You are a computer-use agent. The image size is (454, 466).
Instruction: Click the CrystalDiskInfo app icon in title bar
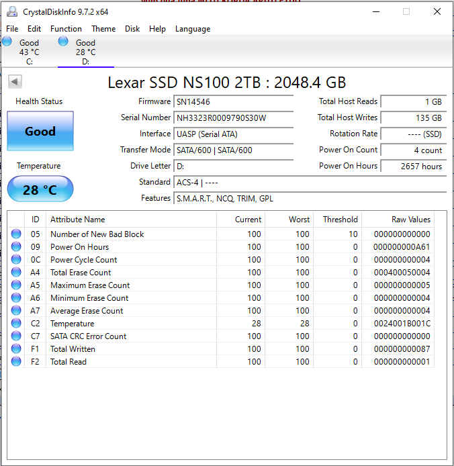[12, 11]
